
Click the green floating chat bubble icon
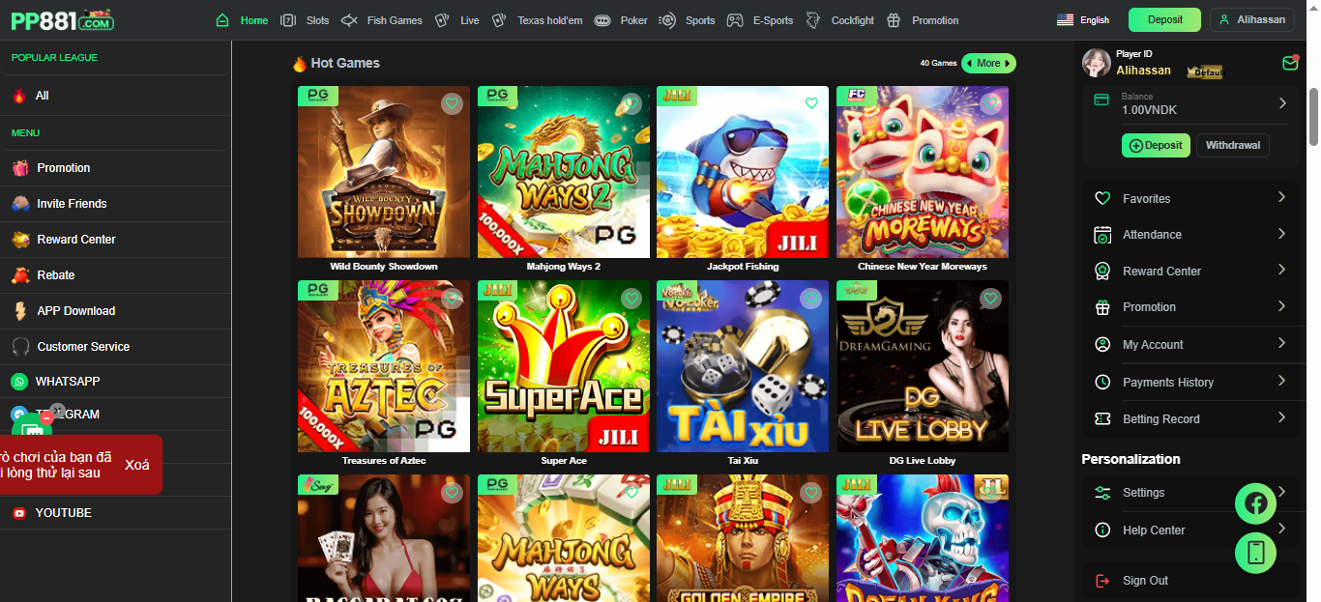(x=31, y=429)
